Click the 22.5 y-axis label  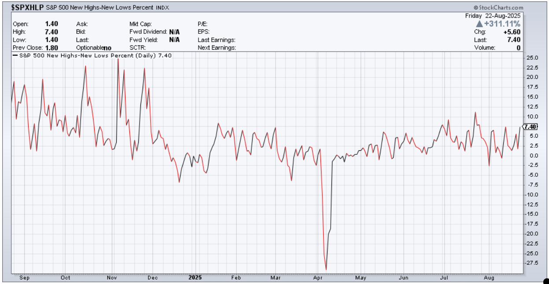click(x=532, y=68)
